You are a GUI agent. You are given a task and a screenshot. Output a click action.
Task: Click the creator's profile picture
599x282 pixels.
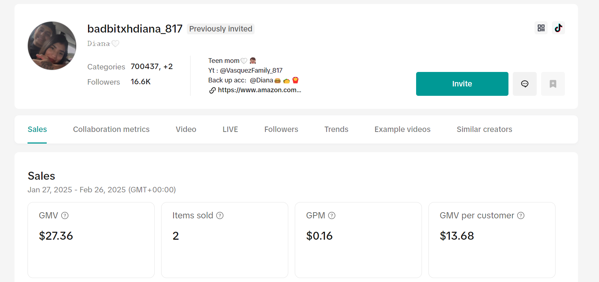(x=52, y=46)
